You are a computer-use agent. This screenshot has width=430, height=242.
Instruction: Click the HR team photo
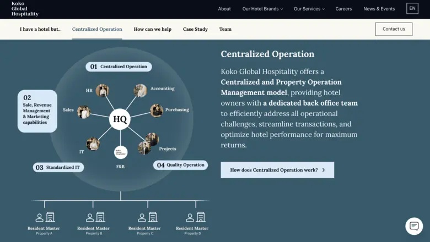(102, 90)
